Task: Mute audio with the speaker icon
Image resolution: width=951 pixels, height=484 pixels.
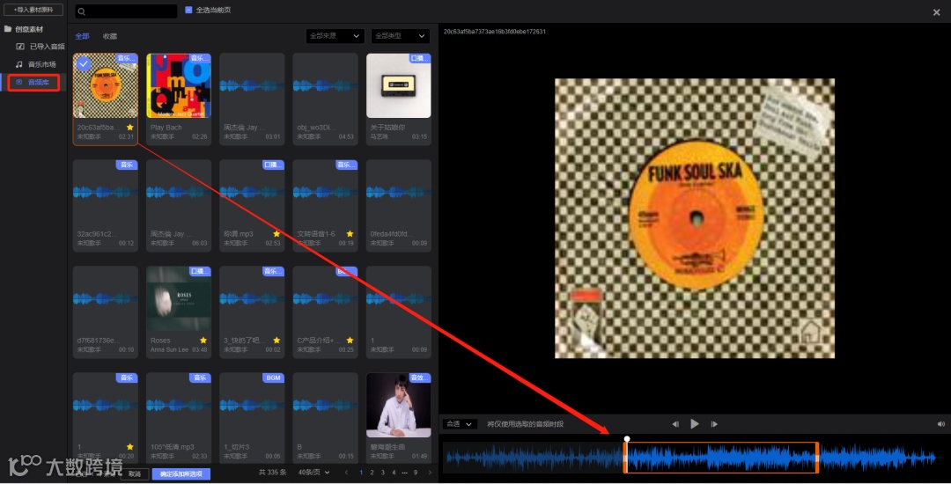Action: pyautogui.click(x=940, y=424)
